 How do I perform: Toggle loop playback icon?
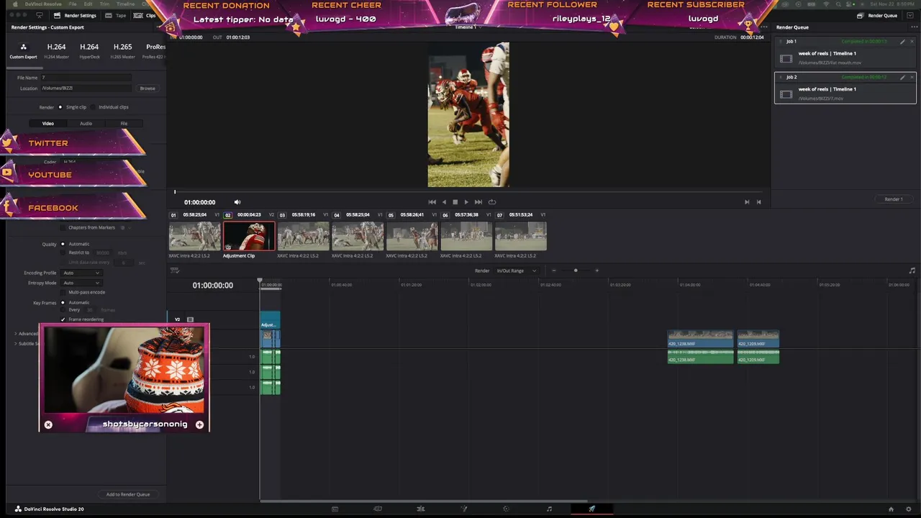click(492, 202)
